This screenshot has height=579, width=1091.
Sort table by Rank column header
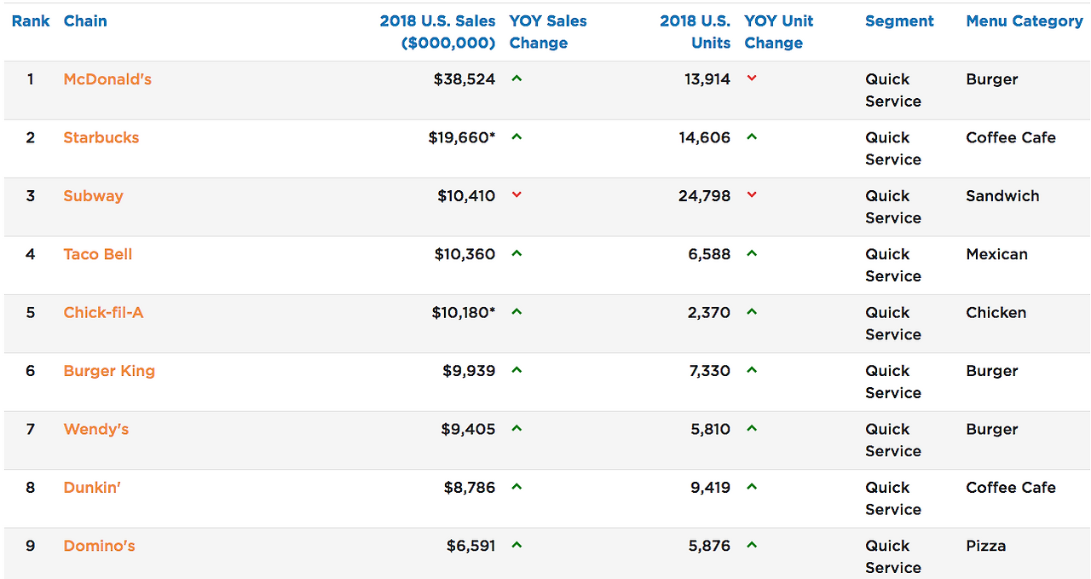(x=31, y=21)
